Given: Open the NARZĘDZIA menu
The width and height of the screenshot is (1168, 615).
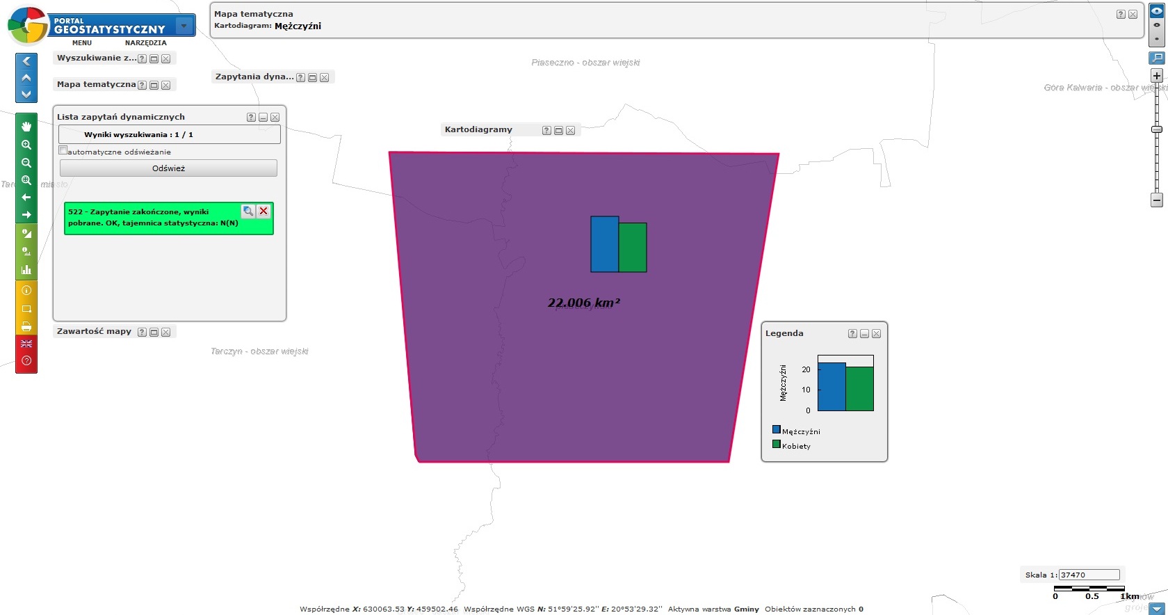Looking at the screenshot, I should click(145, 43).
